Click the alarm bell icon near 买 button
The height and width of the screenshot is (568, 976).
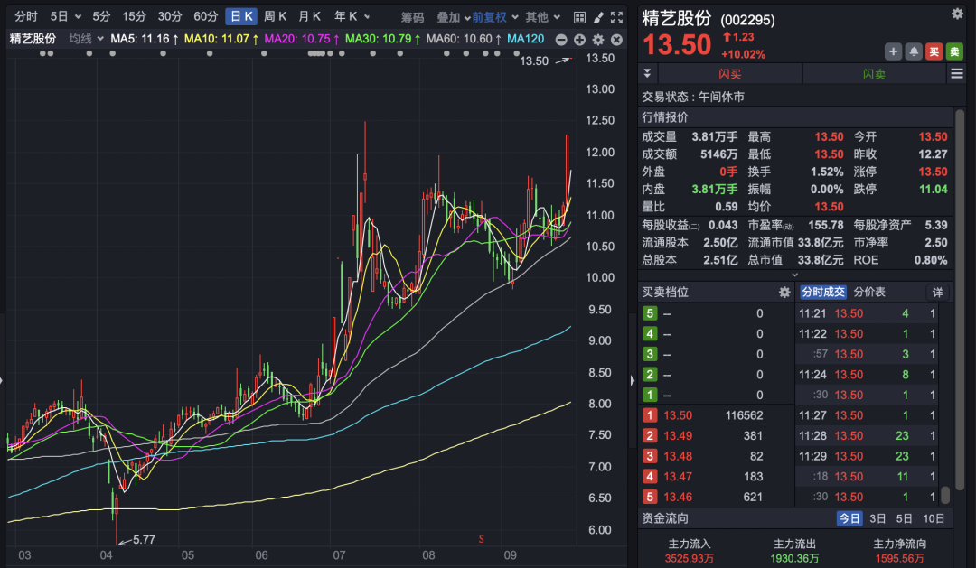(x=914, y=51)
